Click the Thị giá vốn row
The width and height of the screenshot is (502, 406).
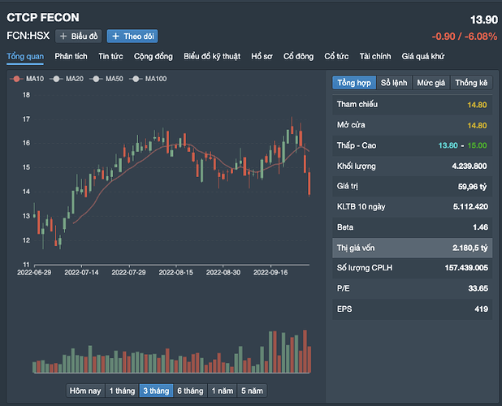[412, 247]
